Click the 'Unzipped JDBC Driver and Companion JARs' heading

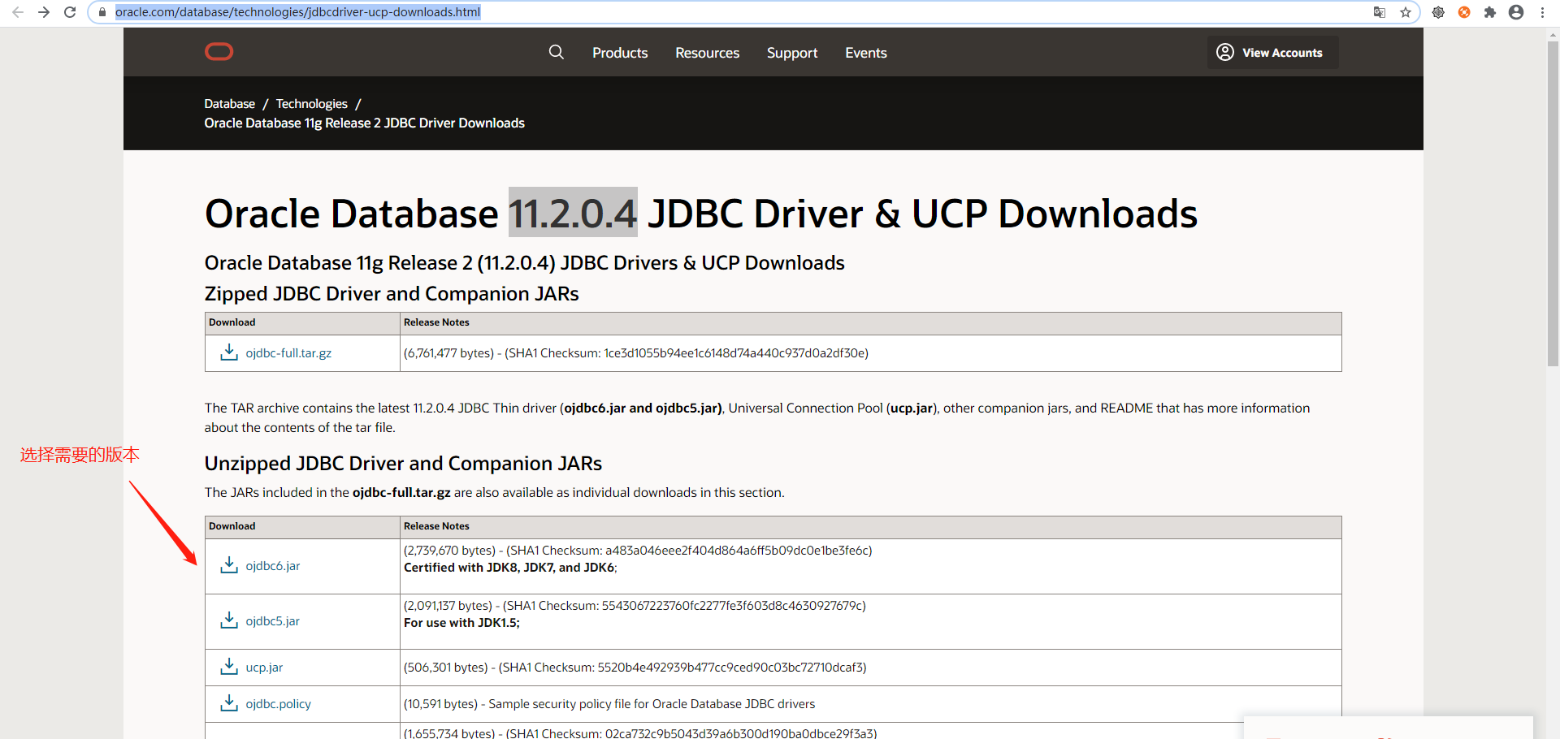coord(403,464)
